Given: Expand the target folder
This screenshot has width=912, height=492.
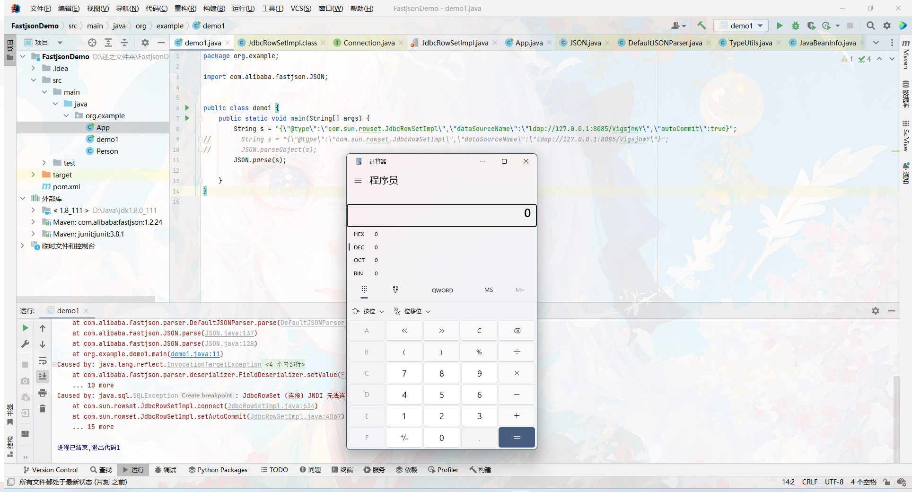Looking at the screenshot, I should click(x=33, y=175).
